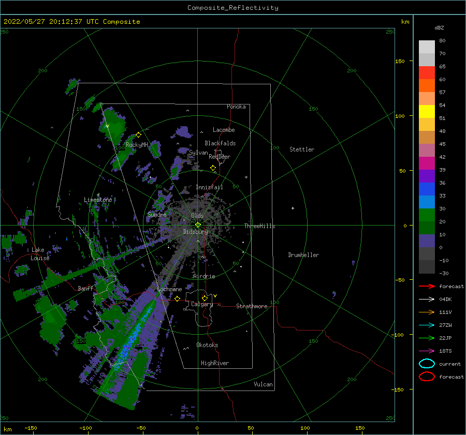Click the magenta 18TS arrow legend icon
The width and height of the screenshot is (466, 435).
427,351
